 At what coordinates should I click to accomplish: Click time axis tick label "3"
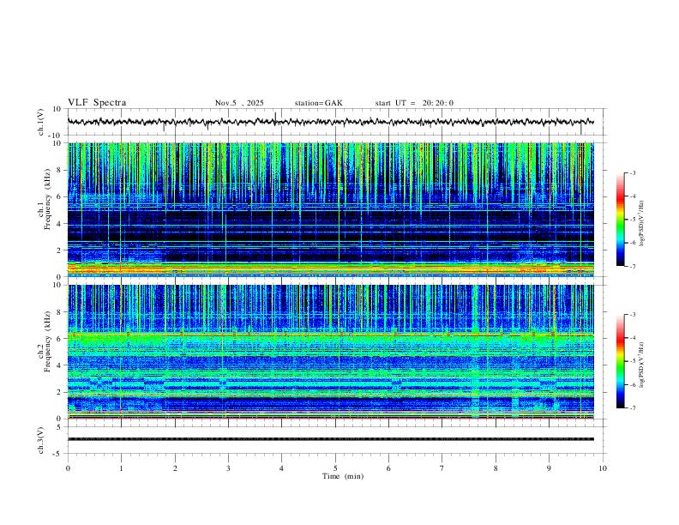coord(228,468)
